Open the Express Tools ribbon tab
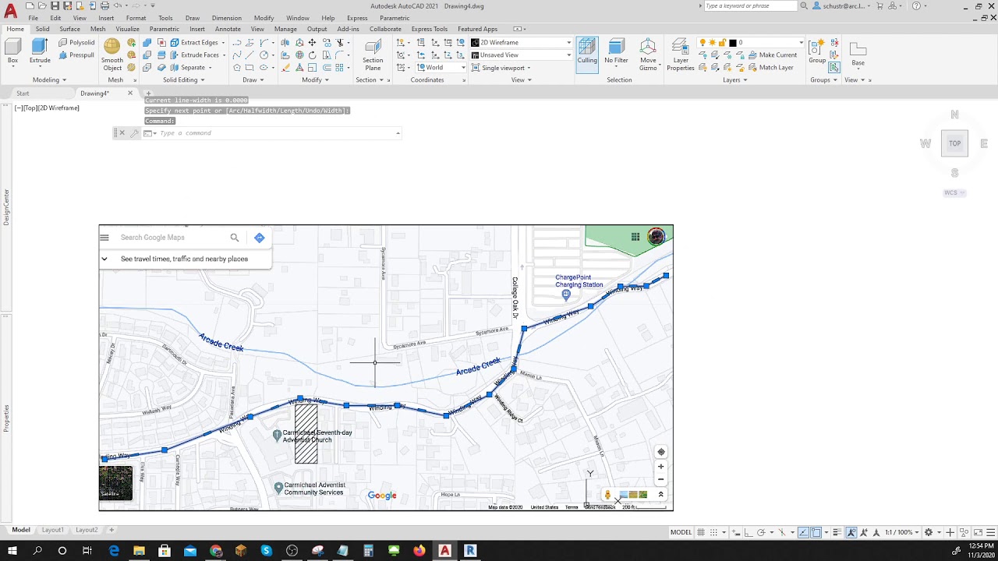 tap(430, 29)
